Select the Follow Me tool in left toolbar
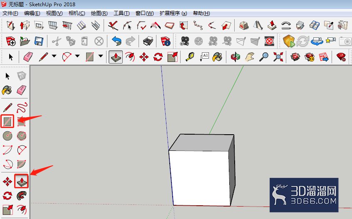Viewport: 352px width, 219px height. coord(22,196)
